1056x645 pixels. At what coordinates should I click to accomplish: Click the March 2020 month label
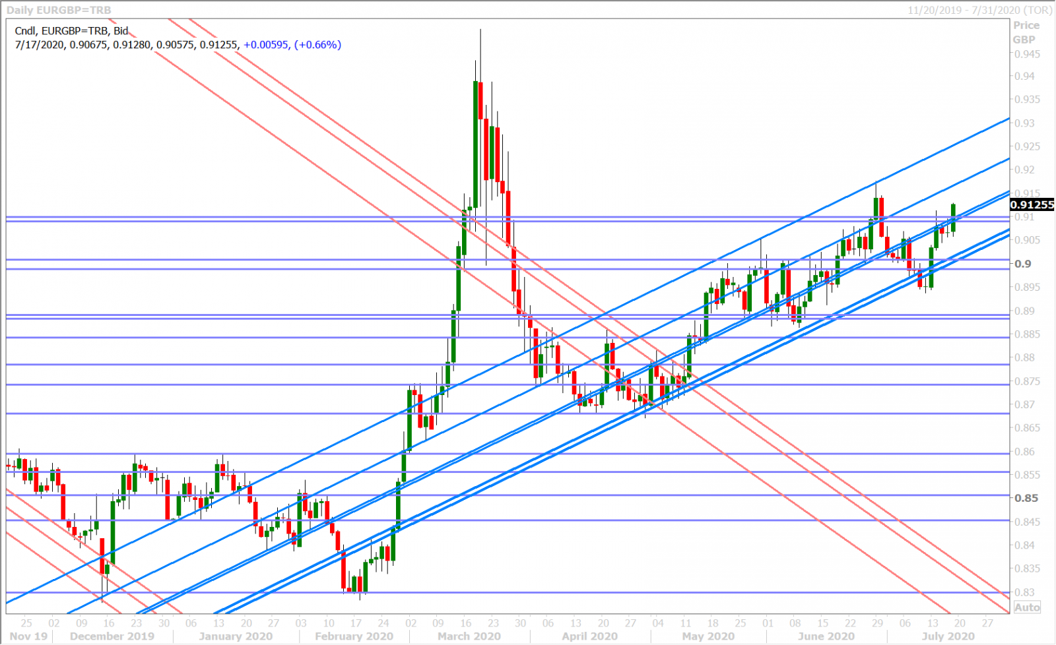coord(469,636)
